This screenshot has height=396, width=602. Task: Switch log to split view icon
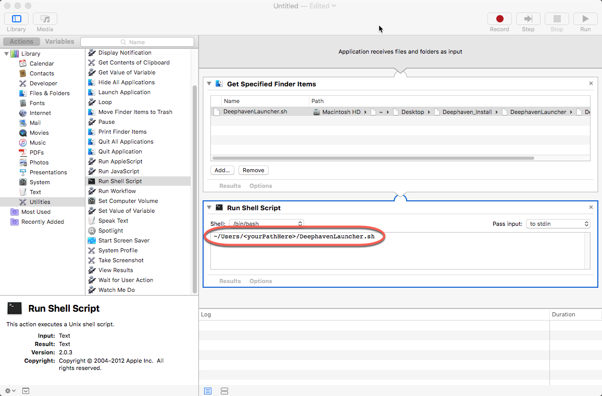point(224,391)
